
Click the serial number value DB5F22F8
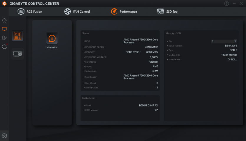tap(231, 46)
